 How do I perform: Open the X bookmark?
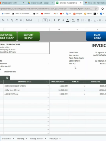[x=96, y=14]
